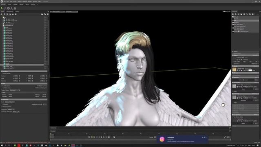Screen dimensions: 261x147
Task: Open the Help menu
Action: click(40, 2)
